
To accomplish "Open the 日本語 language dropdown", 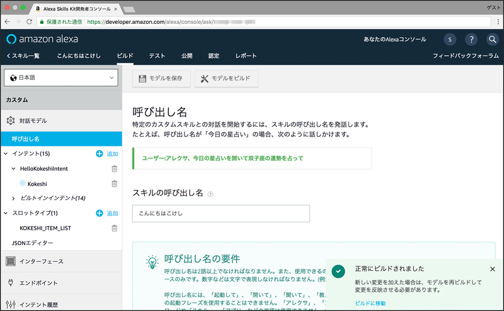I will [61, 78].
